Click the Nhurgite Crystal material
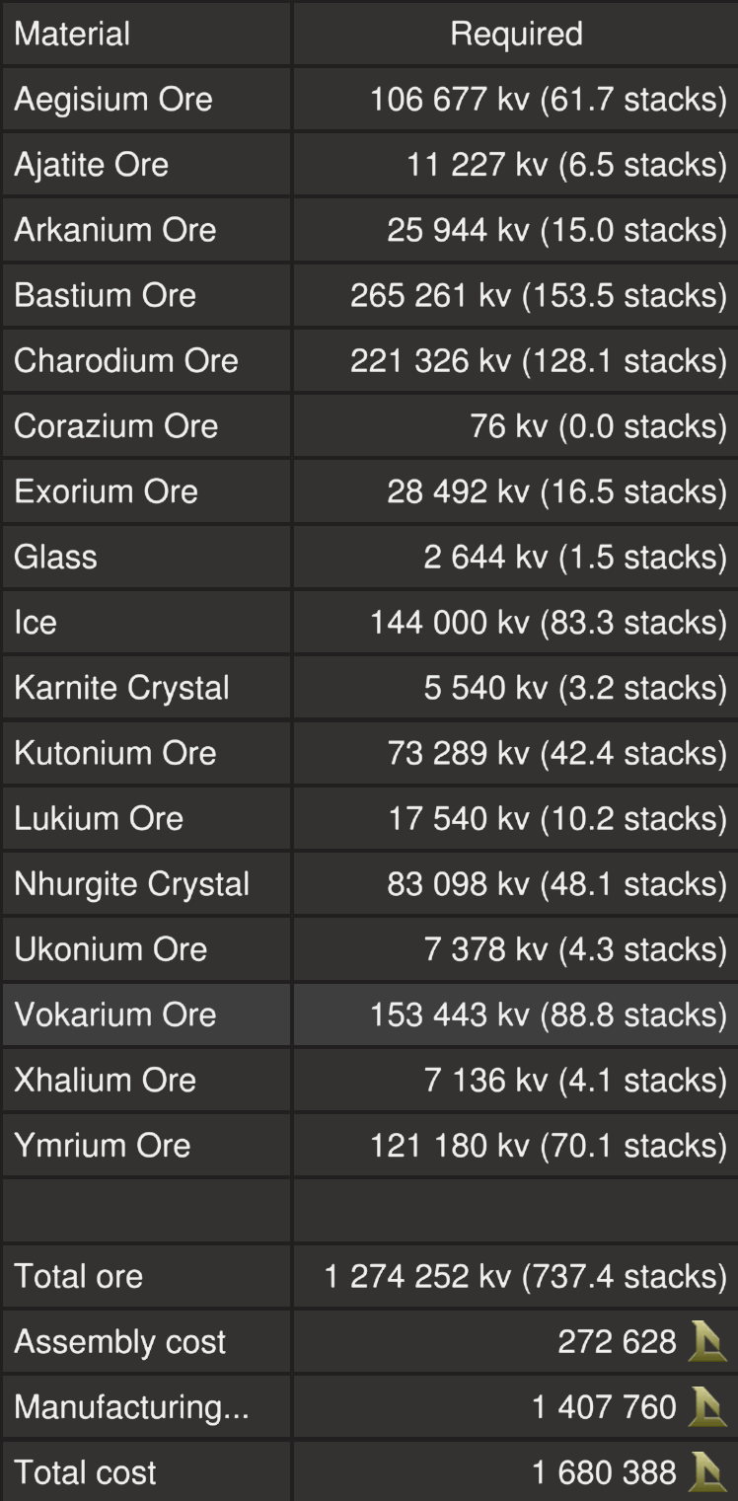Viewport: 738px width, 1501px height. [x=132, y=883]
